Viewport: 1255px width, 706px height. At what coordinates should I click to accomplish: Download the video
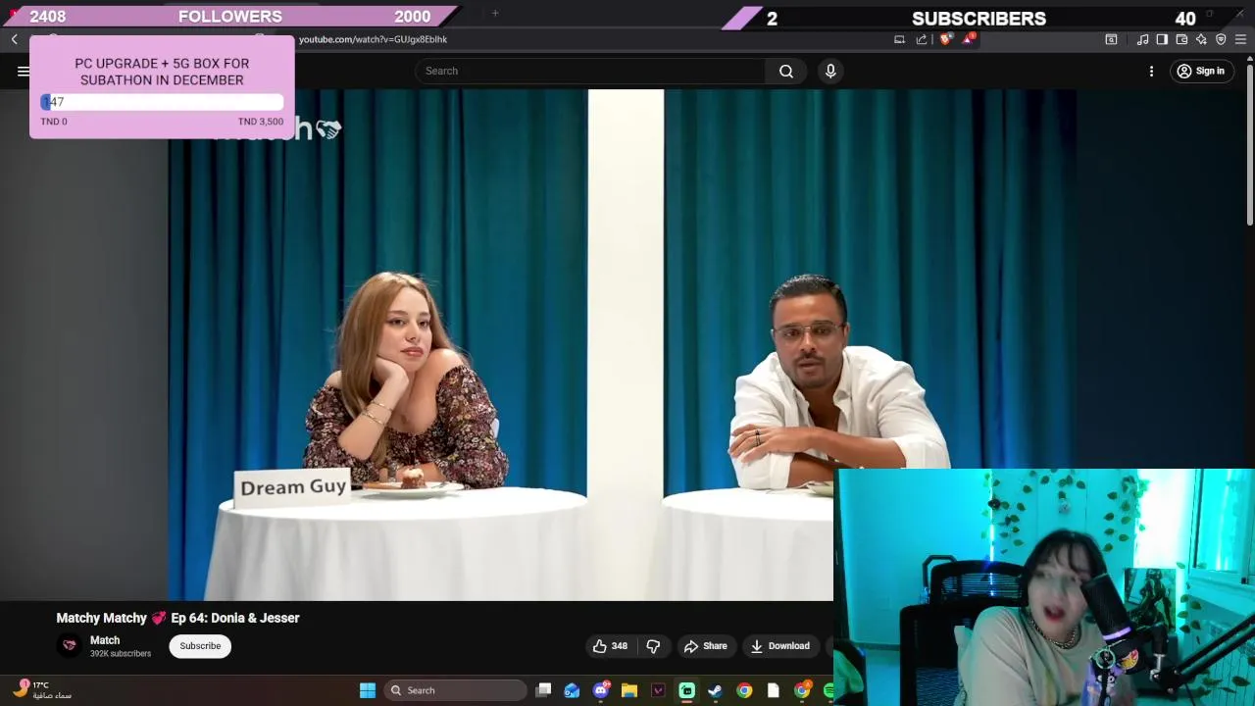780,646
